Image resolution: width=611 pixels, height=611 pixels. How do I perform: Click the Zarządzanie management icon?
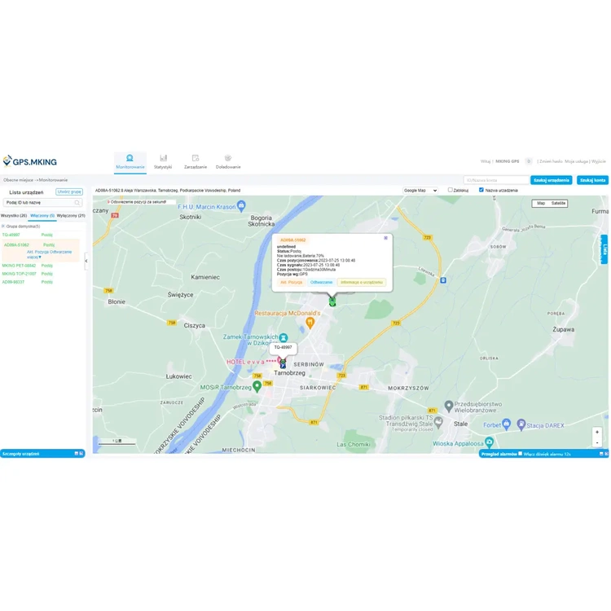pos(196,158)
